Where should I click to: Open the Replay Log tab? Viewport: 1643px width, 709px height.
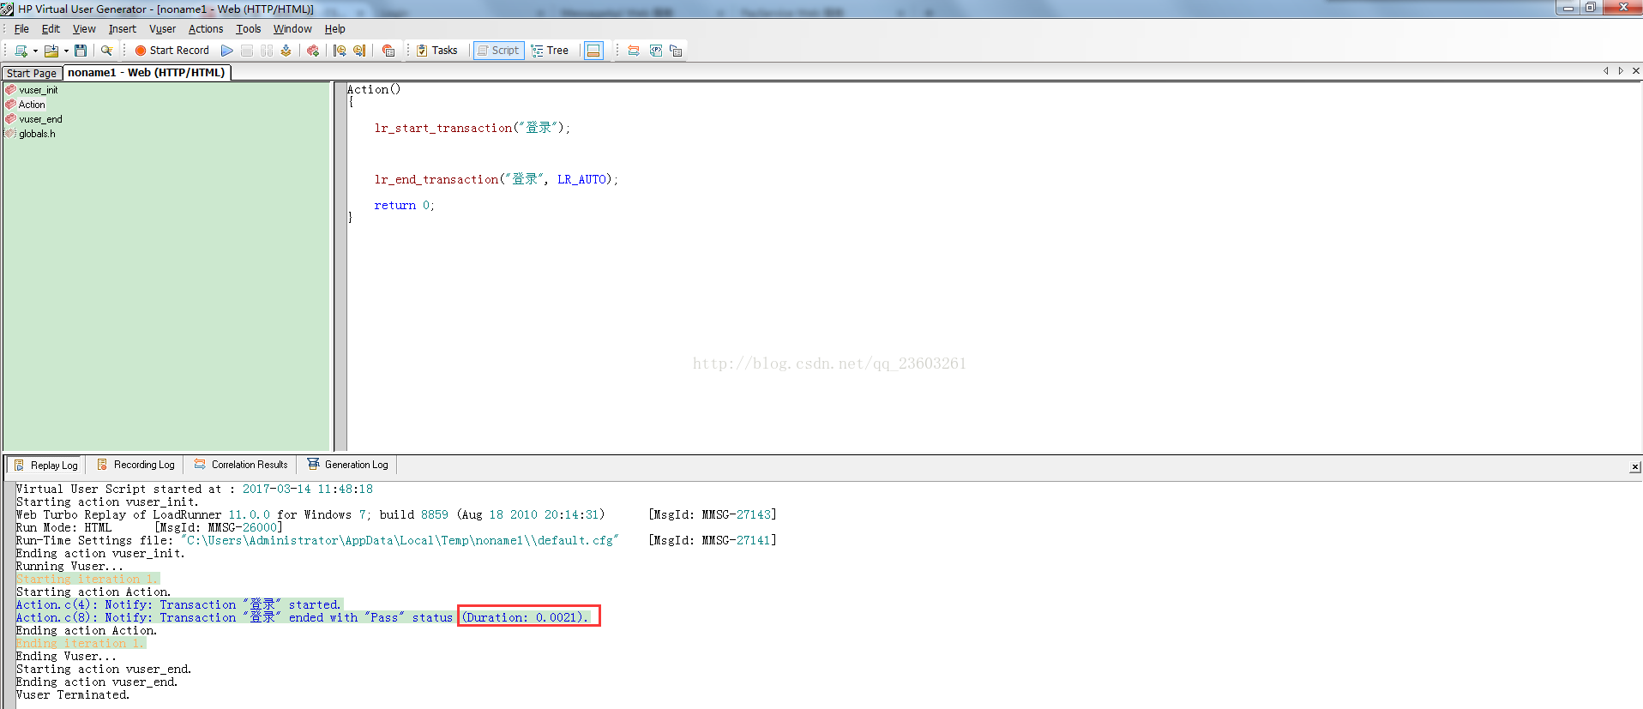(46, 465)
